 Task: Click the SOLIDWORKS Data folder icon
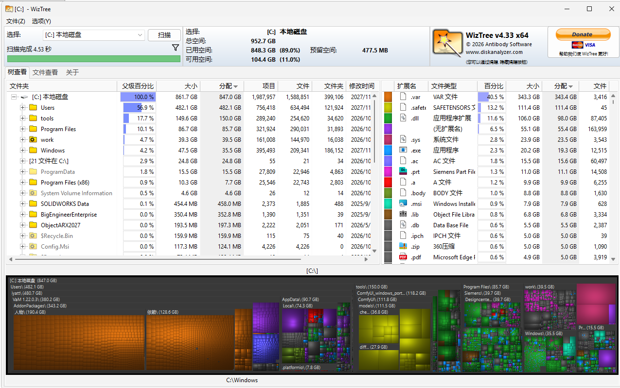(33, 203)
